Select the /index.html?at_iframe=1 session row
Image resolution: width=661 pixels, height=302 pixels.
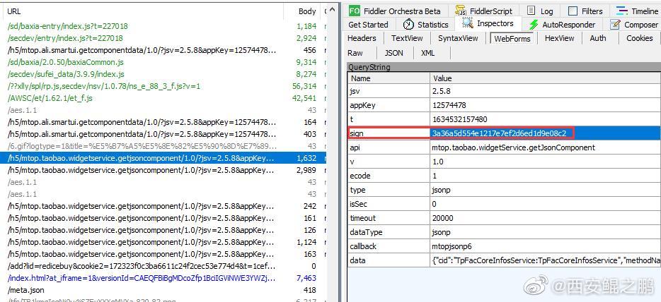pos(163,278)
